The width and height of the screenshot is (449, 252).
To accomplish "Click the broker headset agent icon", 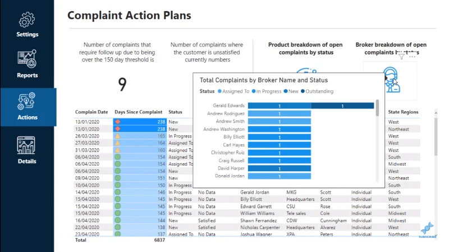I will coord(391,80).
